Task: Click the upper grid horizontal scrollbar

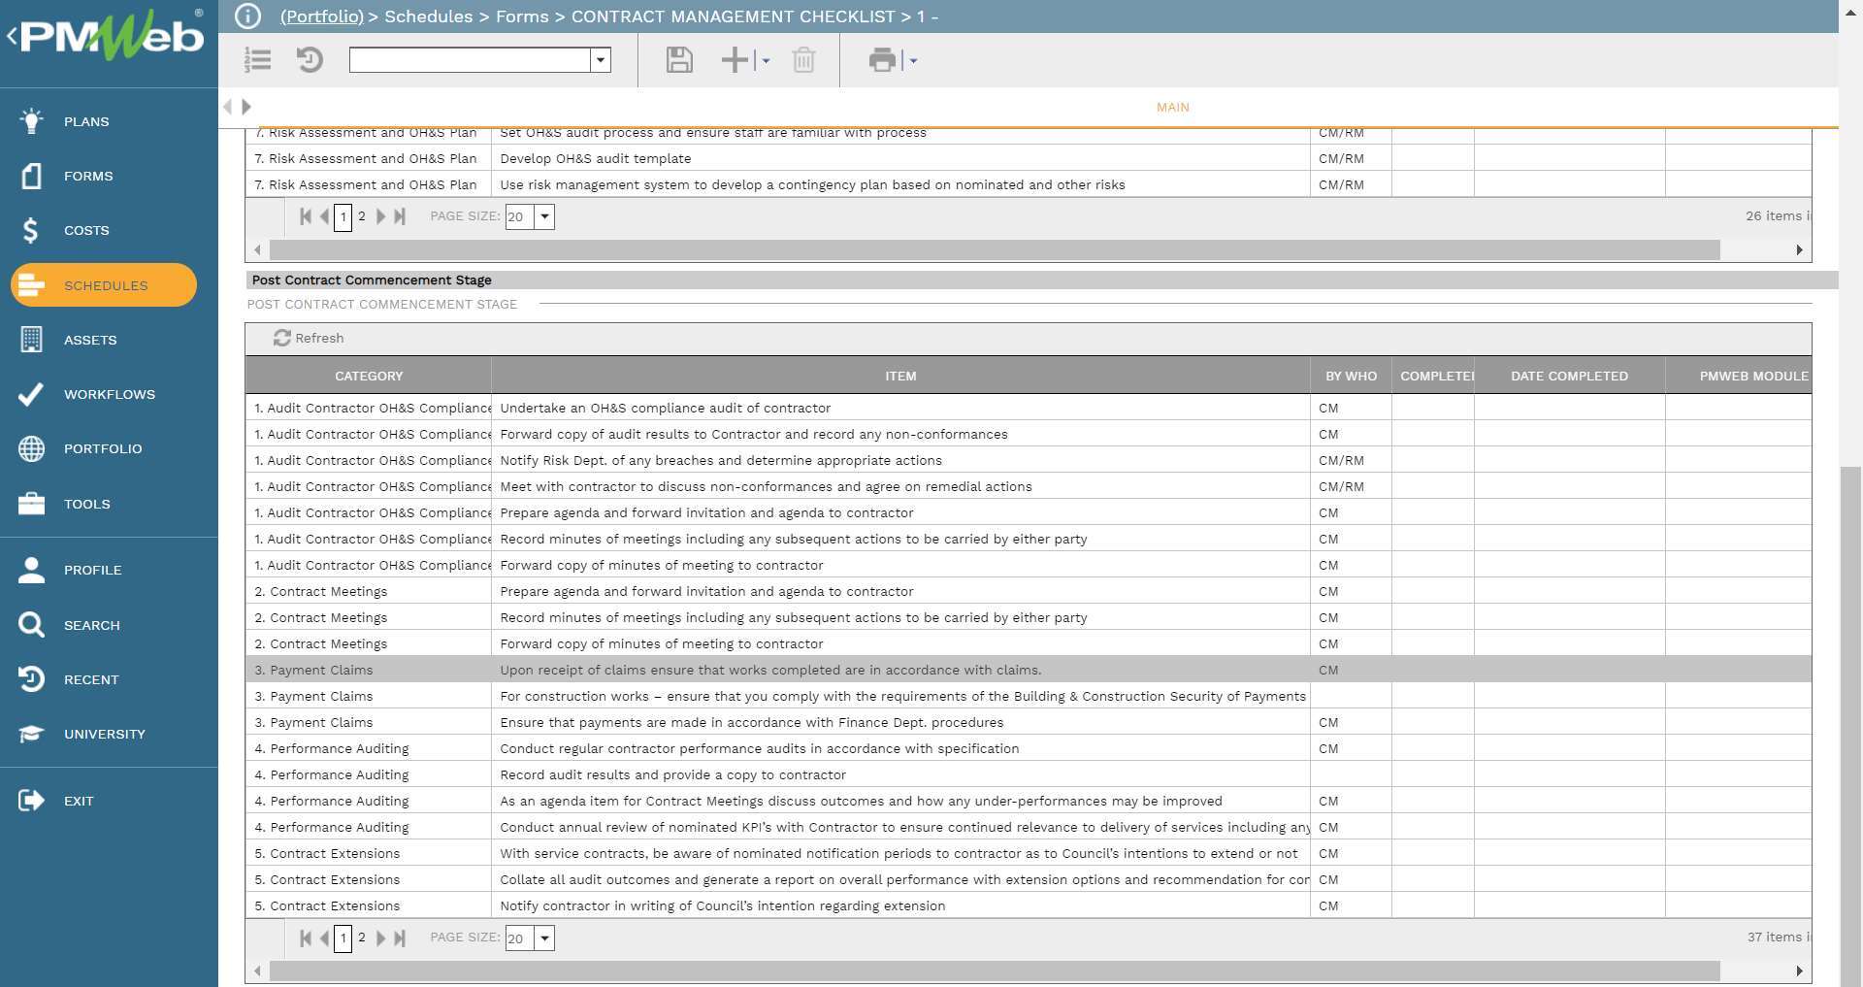Action: coord(995,249)
